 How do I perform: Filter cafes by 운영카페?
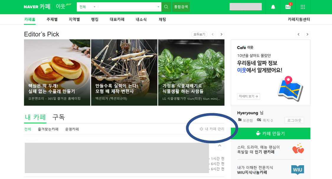tap(72, 129)
